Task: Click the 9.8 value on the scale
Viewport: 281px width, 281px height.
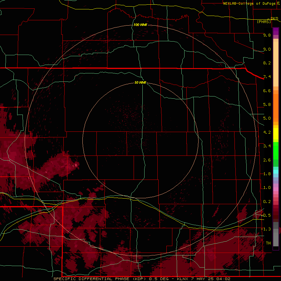Action: [267, 35]
